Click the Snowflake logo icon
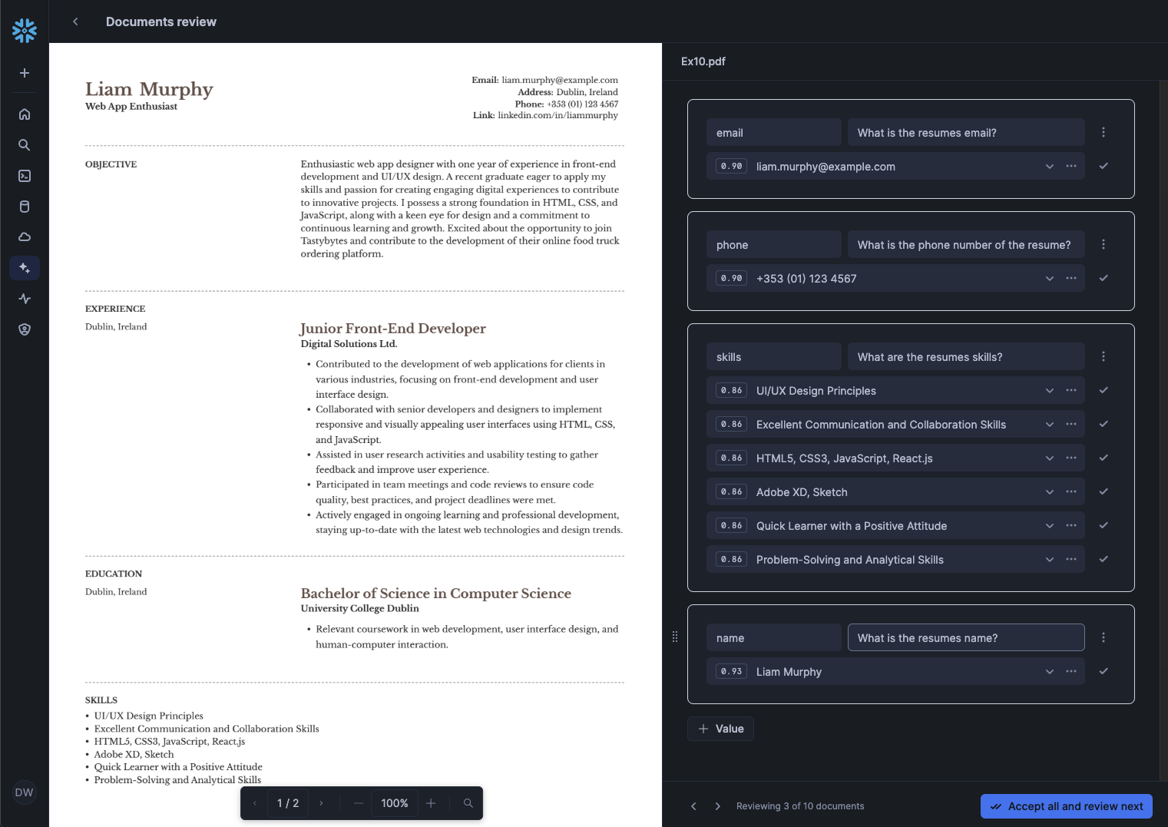This screenshot has height=827, width=1168. 25,31
